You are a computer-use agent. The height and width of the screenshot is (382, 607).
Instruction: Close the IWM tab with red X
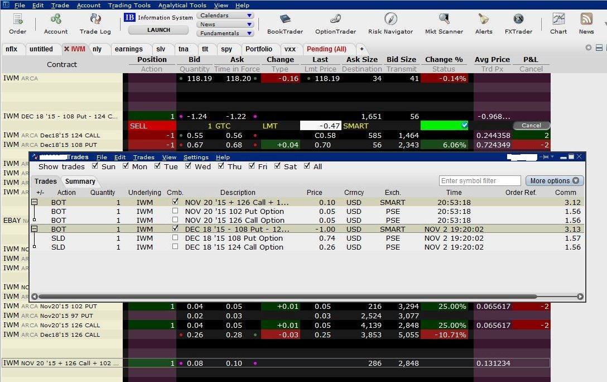pos(66,49)
